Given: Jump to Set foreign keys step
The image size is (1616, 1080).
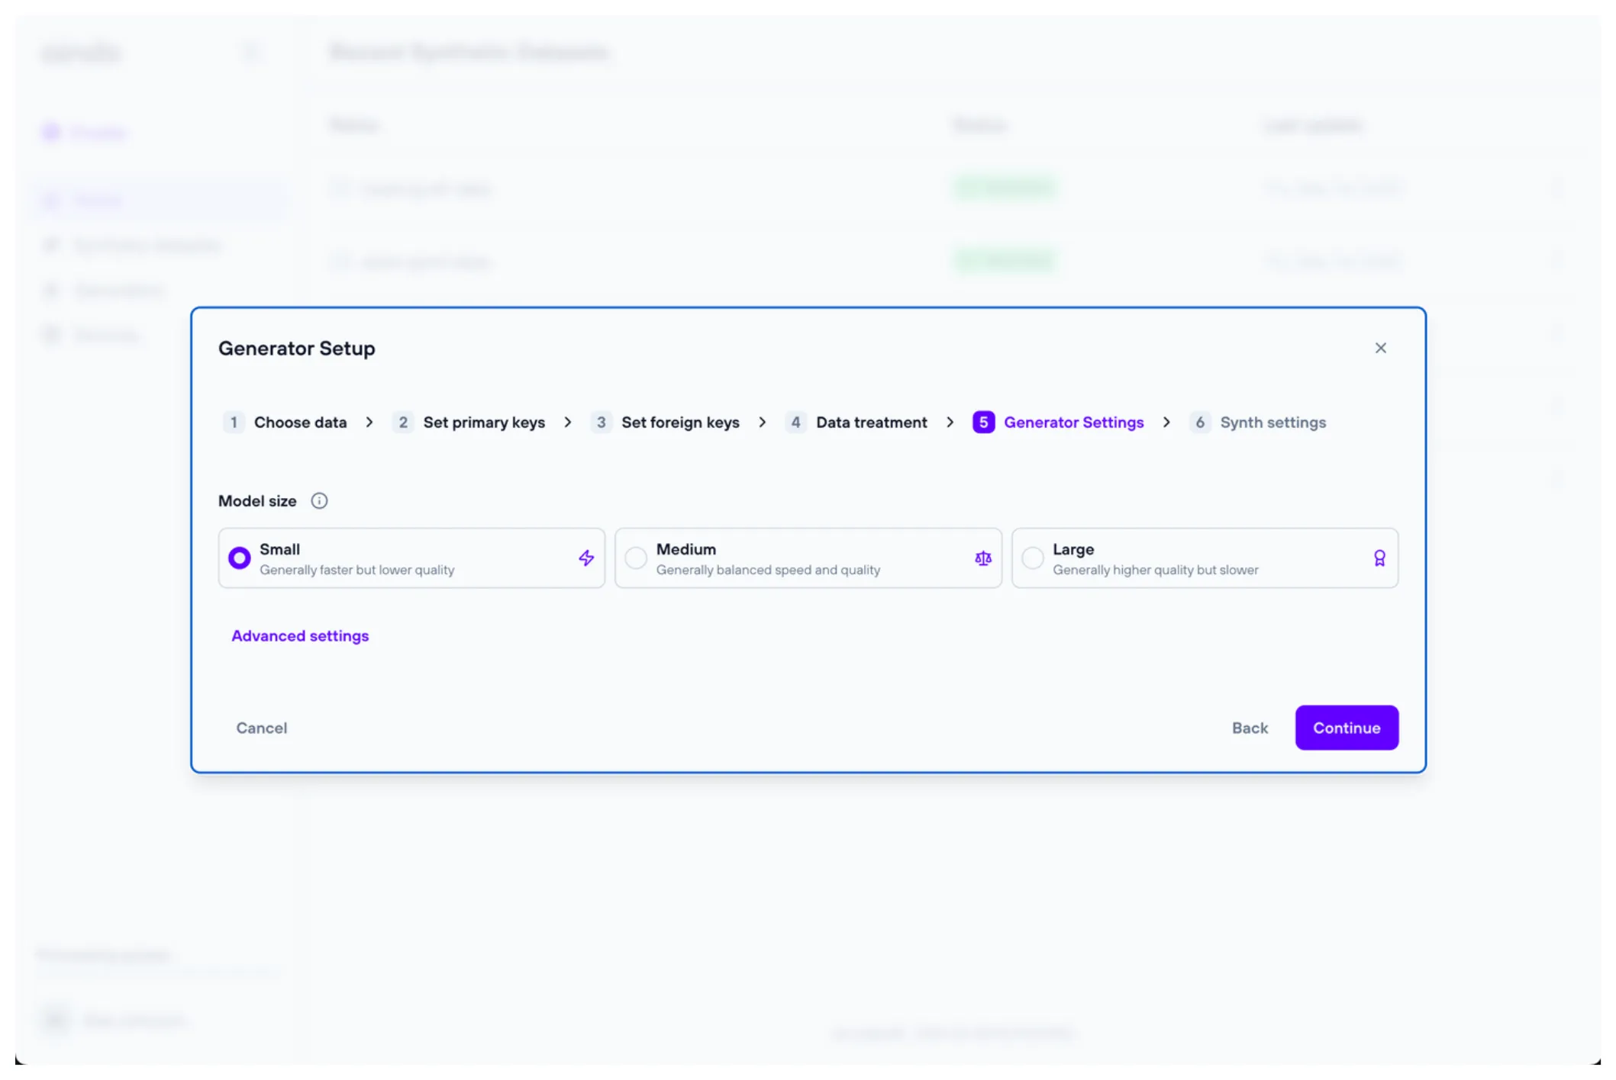Looking at the screenshot, I should click(x=679, y=423).
